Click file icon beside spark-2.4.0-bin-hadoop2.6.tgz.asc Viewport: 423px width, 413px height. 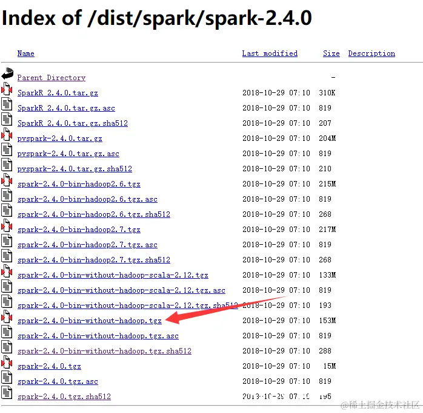pyautogui.click(x=7, y=194)
